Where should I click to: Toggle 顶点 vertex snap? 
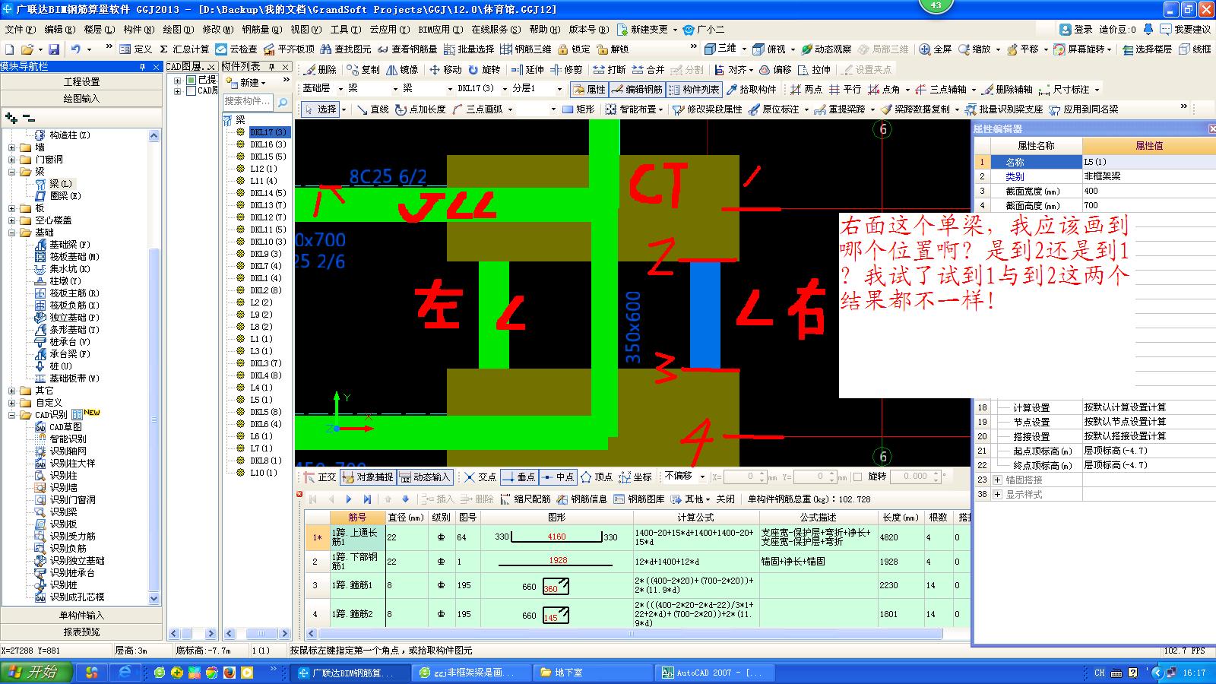coord(597,477)
